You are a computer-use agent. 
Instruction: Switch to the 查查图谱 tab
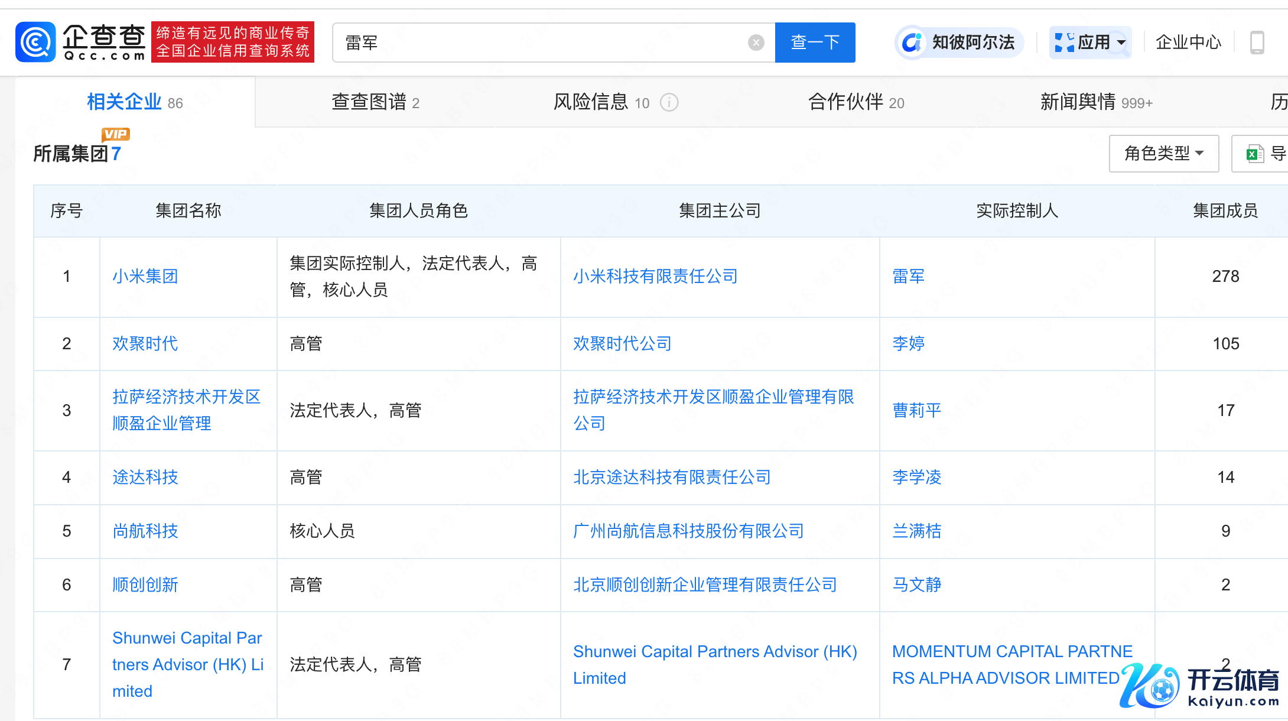375,102
